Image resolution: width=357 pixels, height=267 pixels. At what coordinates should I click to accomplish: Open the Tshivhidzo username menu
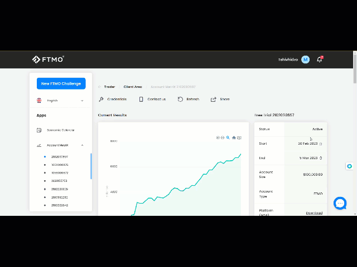[x=288, y=60]
